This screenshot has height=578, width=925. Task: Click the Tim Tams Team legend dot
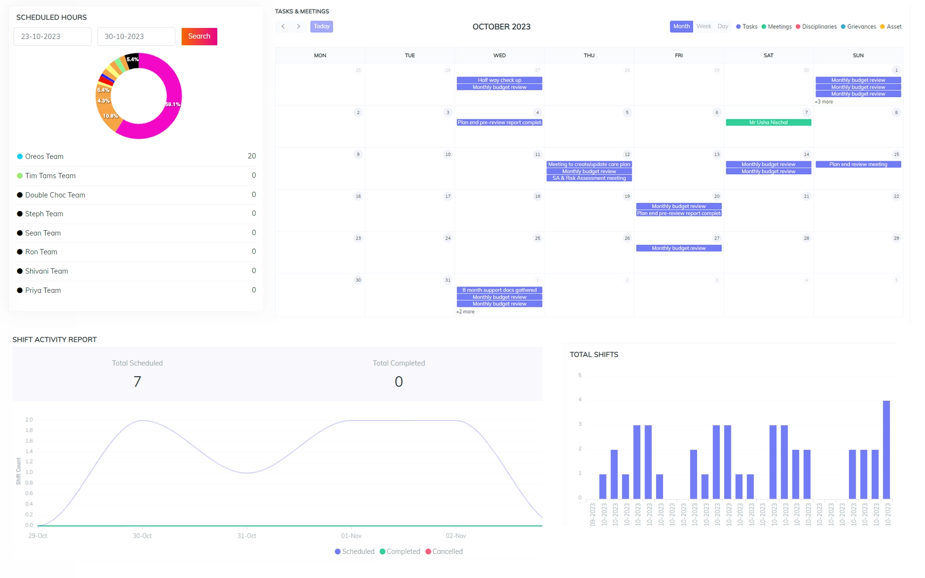coord(20,176)
